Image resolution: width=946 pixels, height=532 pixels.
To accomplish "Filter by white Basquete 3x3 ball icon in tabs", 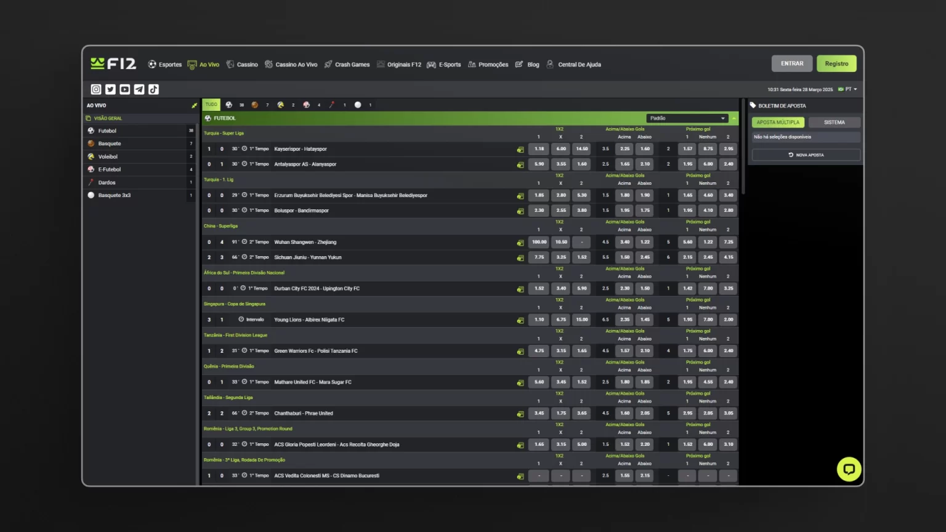I will coord(358,105).
